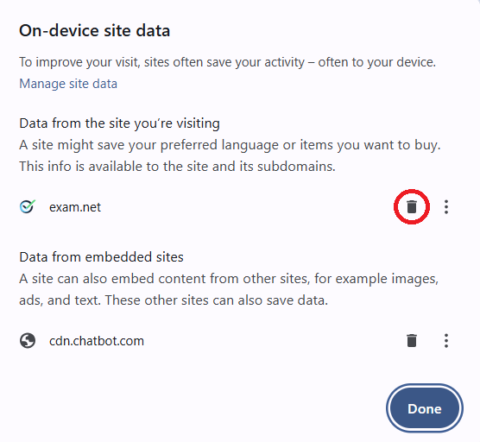The height and width of the screenshot is (442, 480).
Task: Click the globe icon beside cdn.chatbot.com
Action: coord(28,340)
